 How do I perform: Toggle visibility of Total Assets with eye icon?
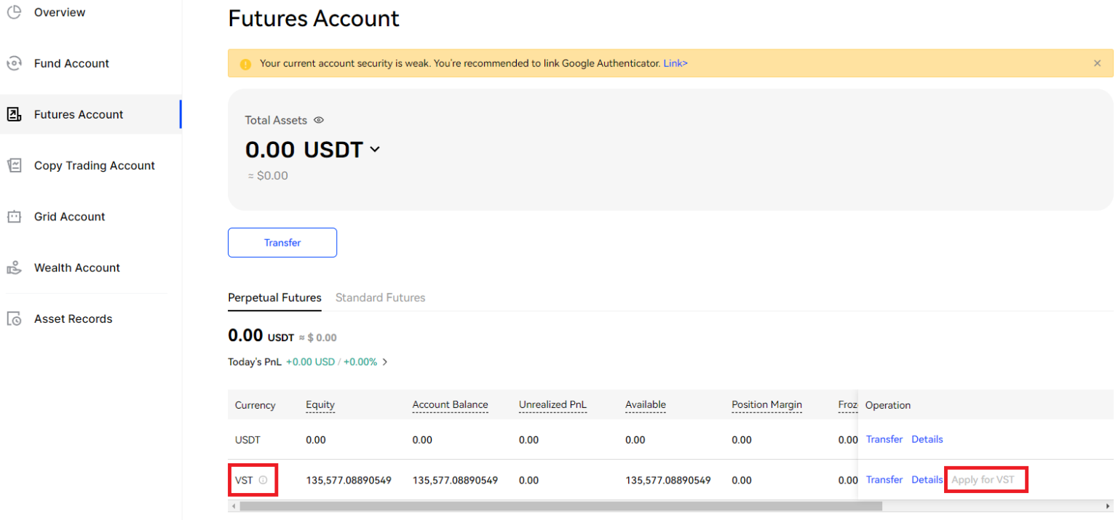point(318,120)
